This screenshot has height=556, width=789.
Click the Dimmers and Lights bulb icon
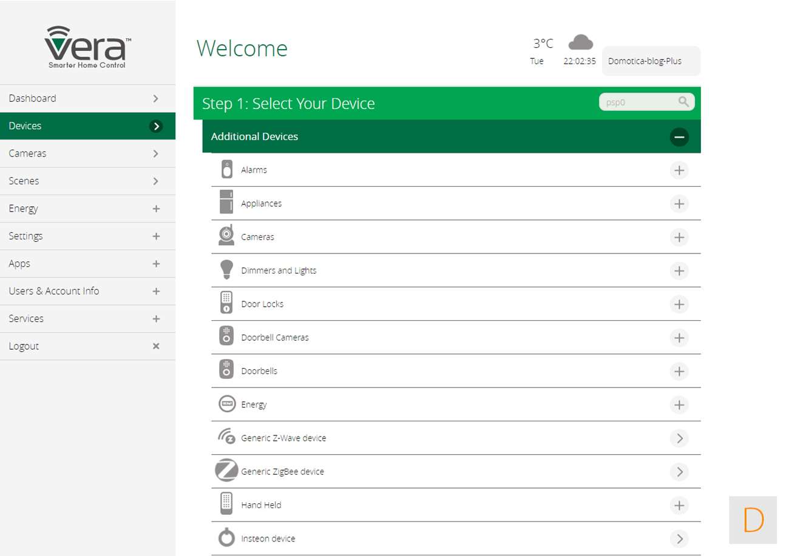tap(226, 270)
